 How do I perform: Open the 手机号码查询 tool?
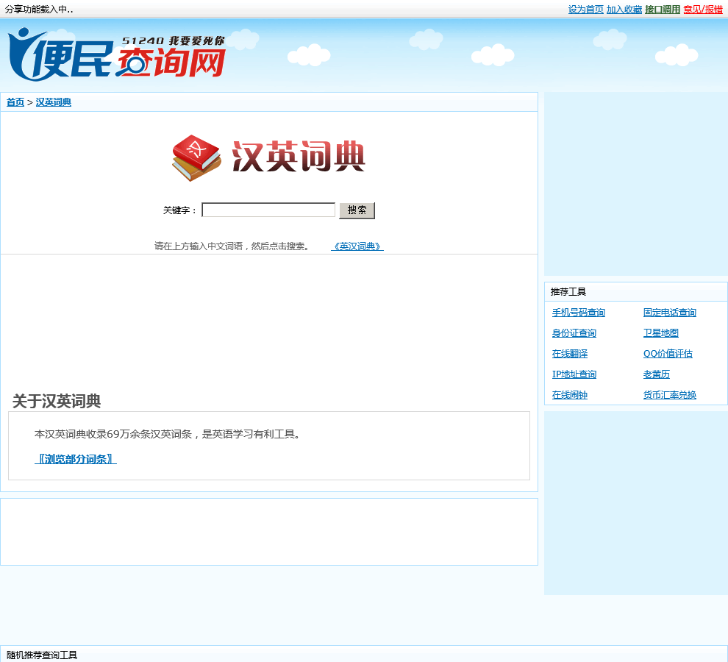(579, 313)
